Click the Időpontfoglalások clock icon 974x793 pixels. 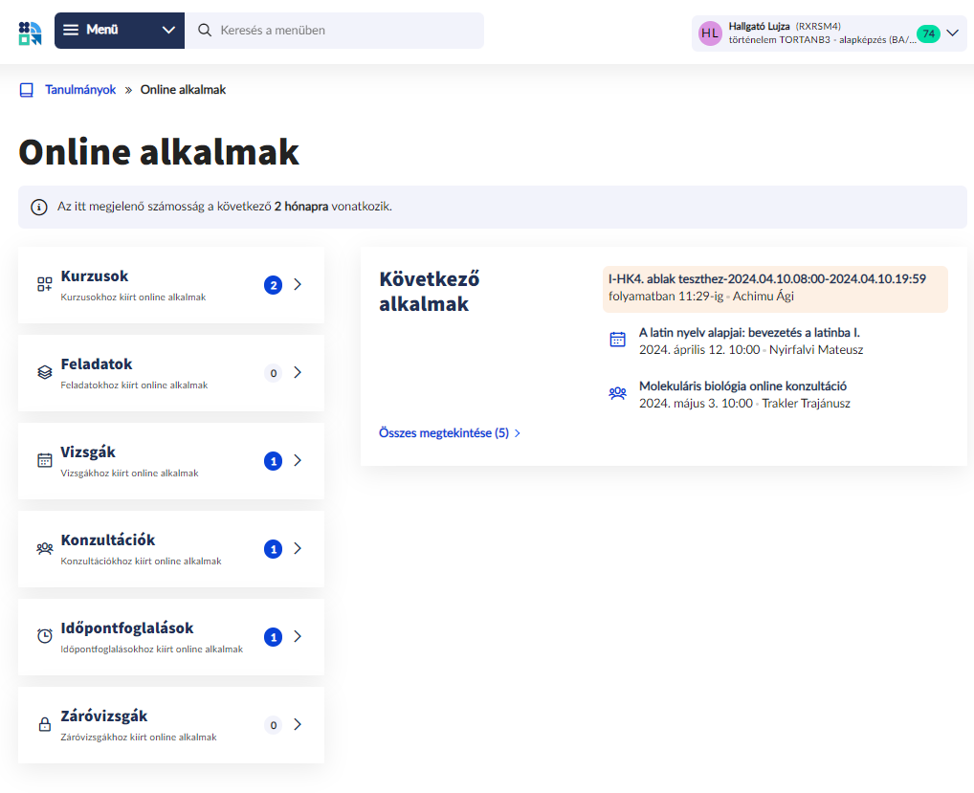(x=44, y=636)
